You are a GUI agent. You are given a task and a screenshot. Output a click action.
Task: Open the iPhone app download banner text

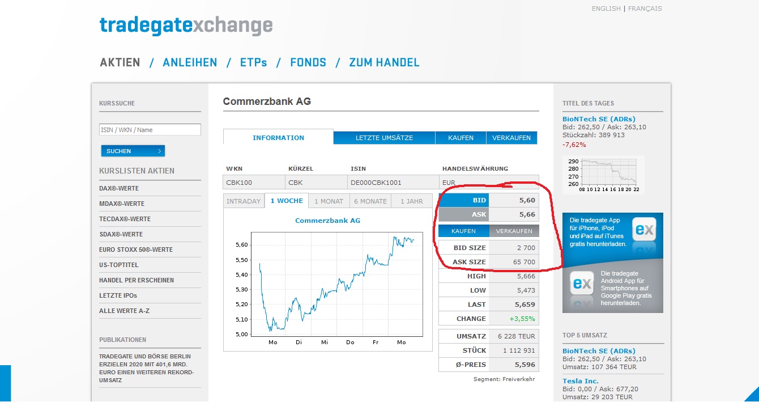click(598, 232)
